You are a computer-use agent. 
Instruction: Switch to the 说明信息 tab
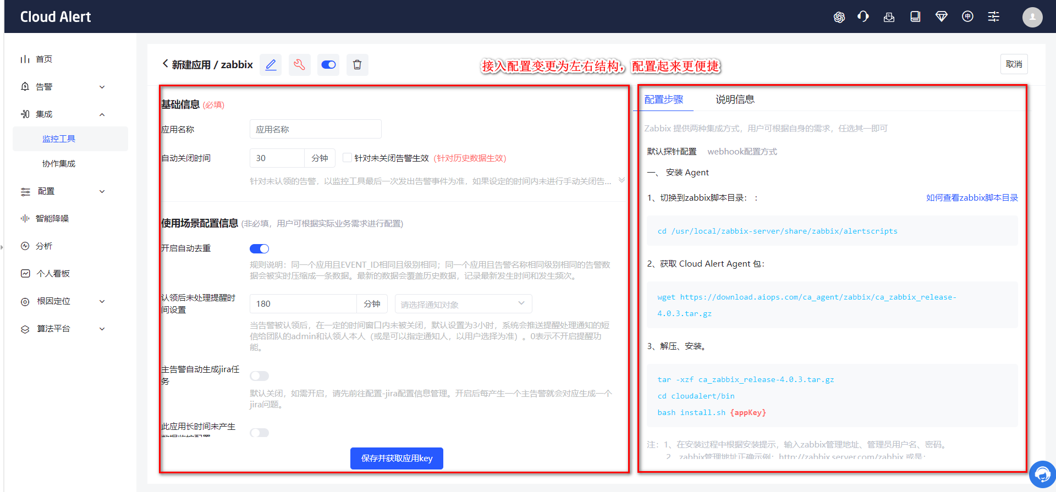coord(735,99)
